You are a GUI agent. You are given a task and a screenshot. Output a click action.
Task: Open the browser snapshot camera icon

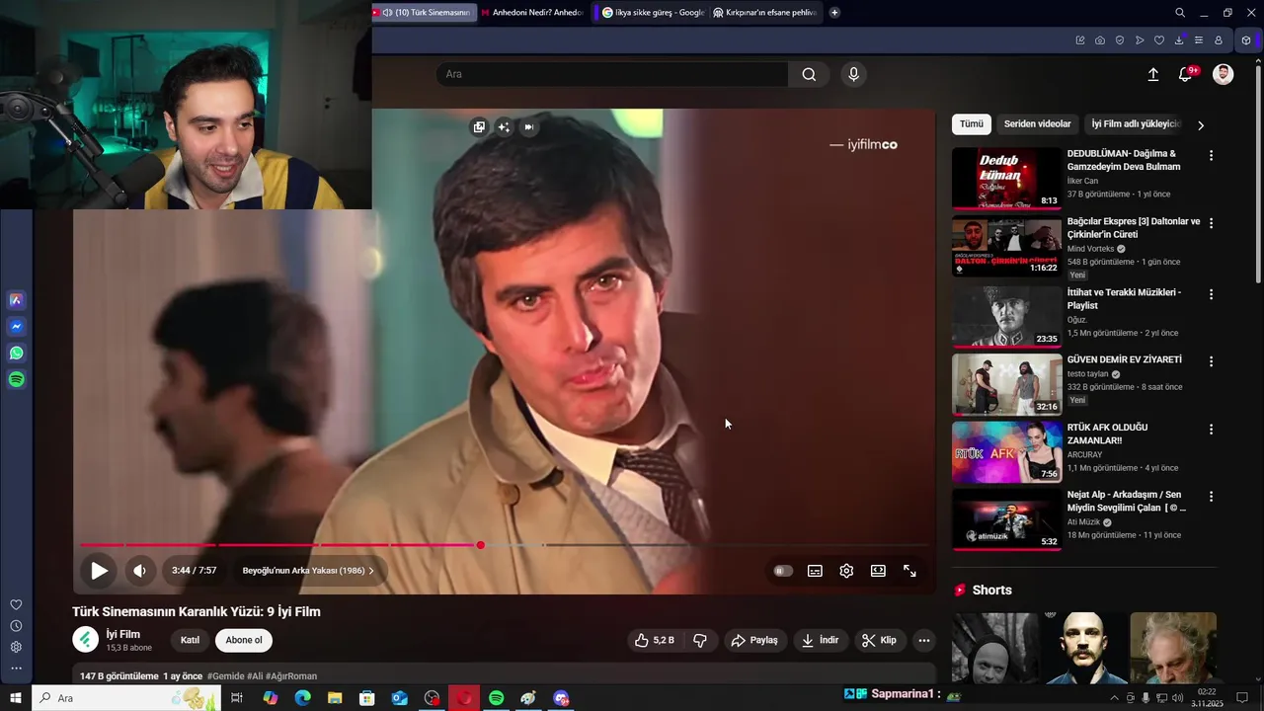coord(1100,40)
